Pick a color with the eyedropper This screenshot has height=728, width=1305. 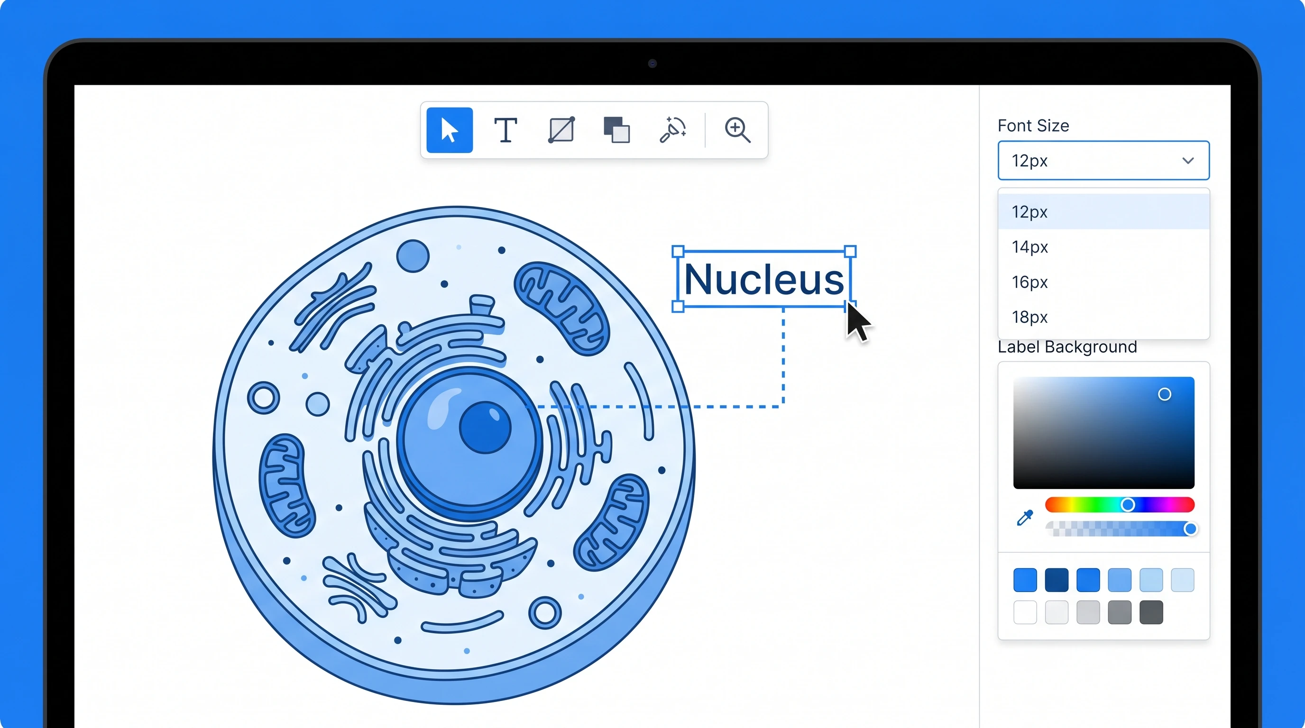click(1025, 518)
